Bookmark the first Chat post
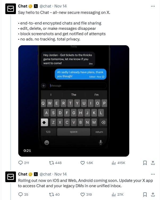 pos(145,163)
